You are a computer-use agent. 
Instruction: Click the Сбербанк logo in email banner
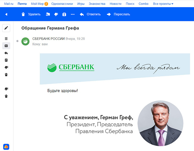70,67
